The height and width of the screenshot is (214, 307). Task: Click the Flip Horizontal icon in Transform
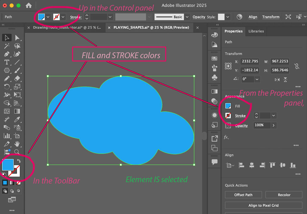click(x=277, y=80)
